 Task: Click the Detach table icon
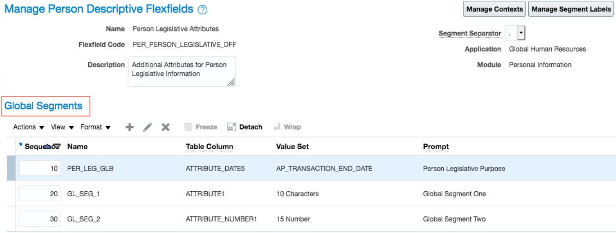232,127
